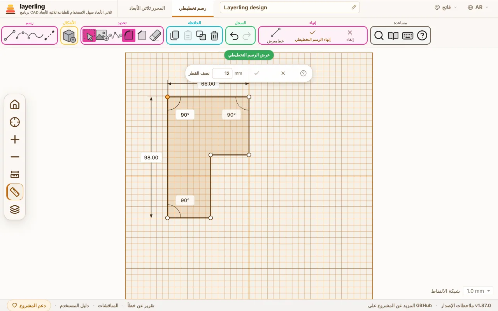Choose the eraser tool
498x311 pixels.
[x=155, y=35]
